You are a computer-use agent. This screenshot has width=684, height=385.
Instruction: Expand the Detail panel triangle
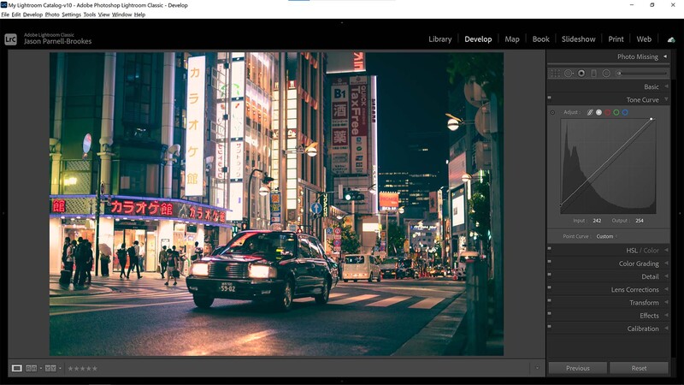click(x=666, y=276)
